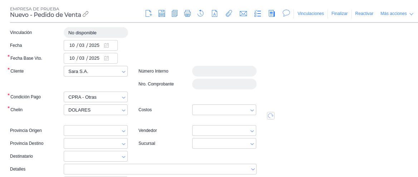Open Vinculaciones link

[311, 14]
